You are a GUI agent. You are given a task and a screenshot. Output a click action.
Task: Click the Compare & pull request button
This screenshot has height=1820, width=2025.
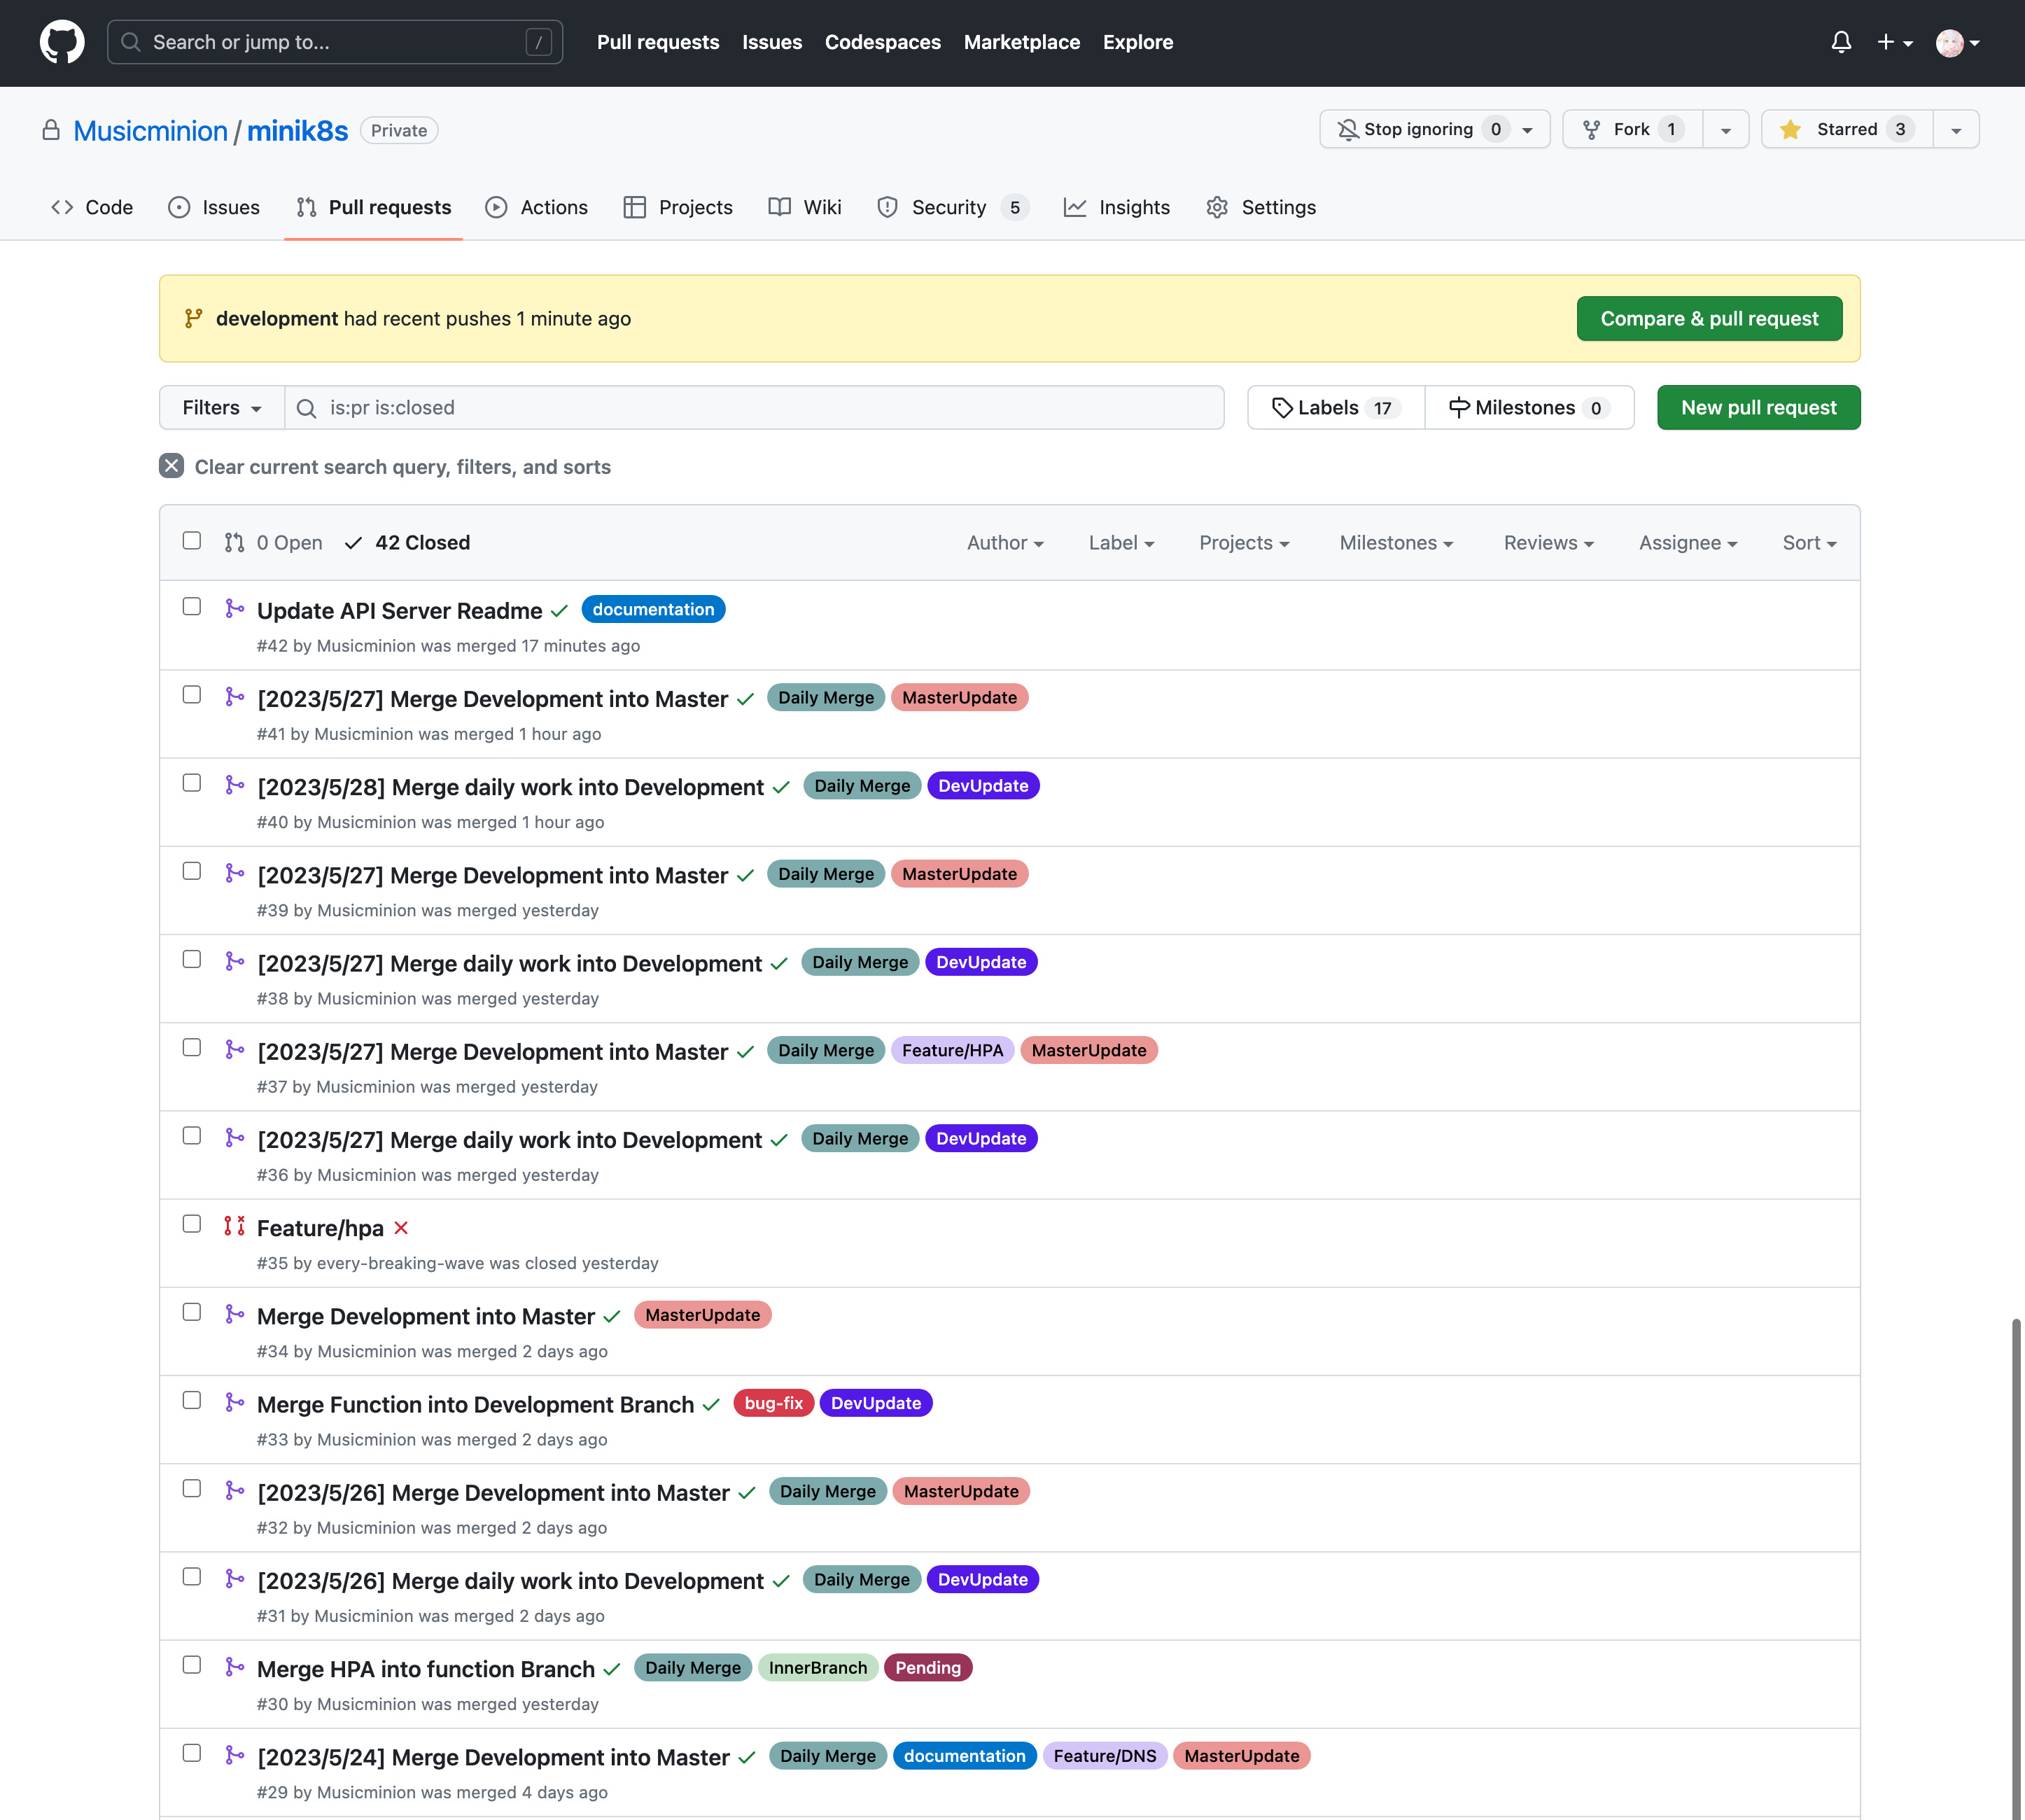pyautogui.click(x=1709, y=318)
